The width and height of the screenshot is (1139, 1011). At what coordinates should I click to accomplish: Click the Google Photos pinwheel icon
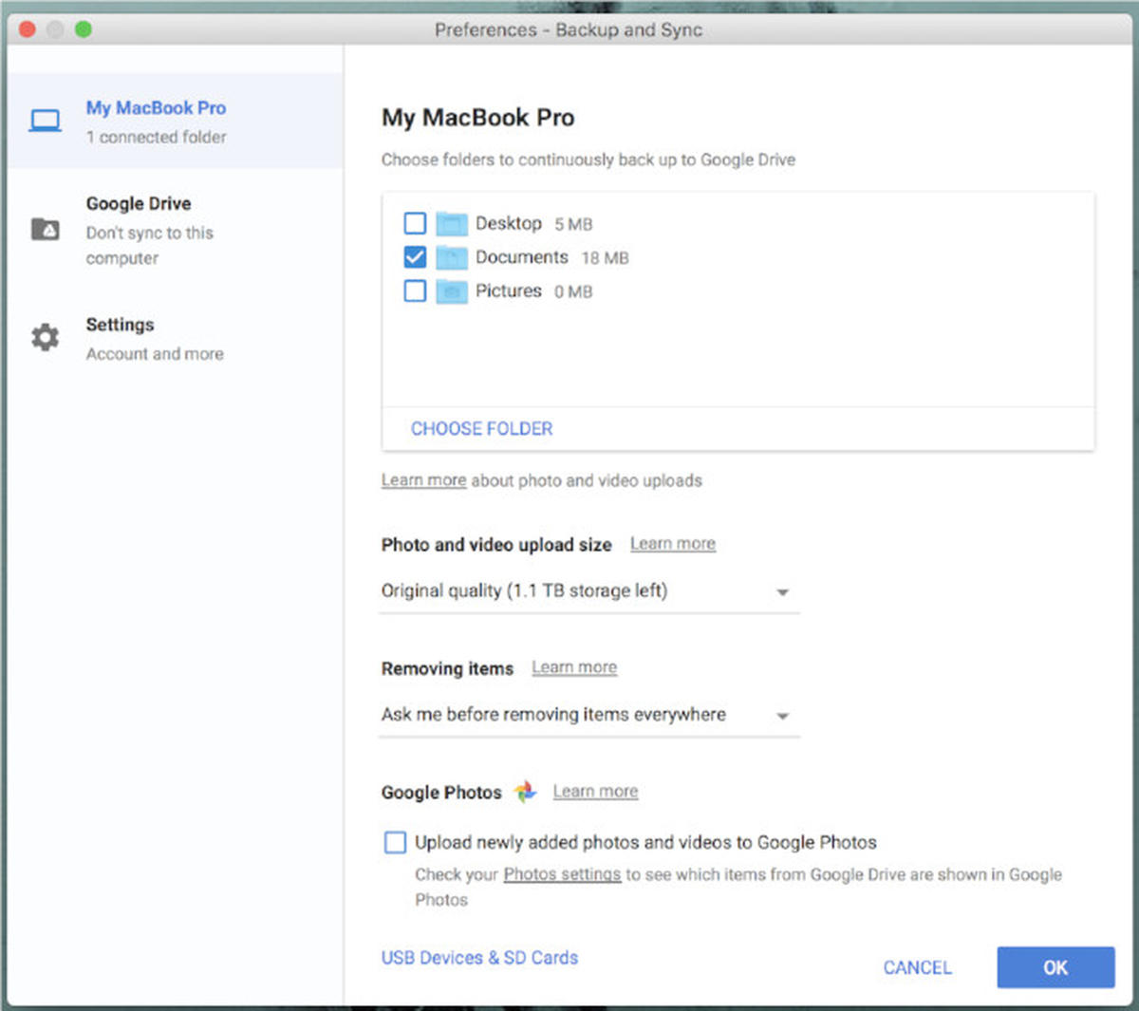tap(525, 791)
